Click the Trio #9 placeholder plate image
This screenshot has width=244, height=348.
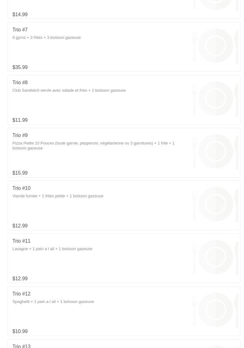(215, 151)
